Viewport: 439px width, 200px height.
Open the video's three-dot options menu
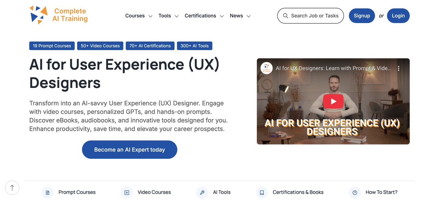pyautogui.click(x=399, y=68)
